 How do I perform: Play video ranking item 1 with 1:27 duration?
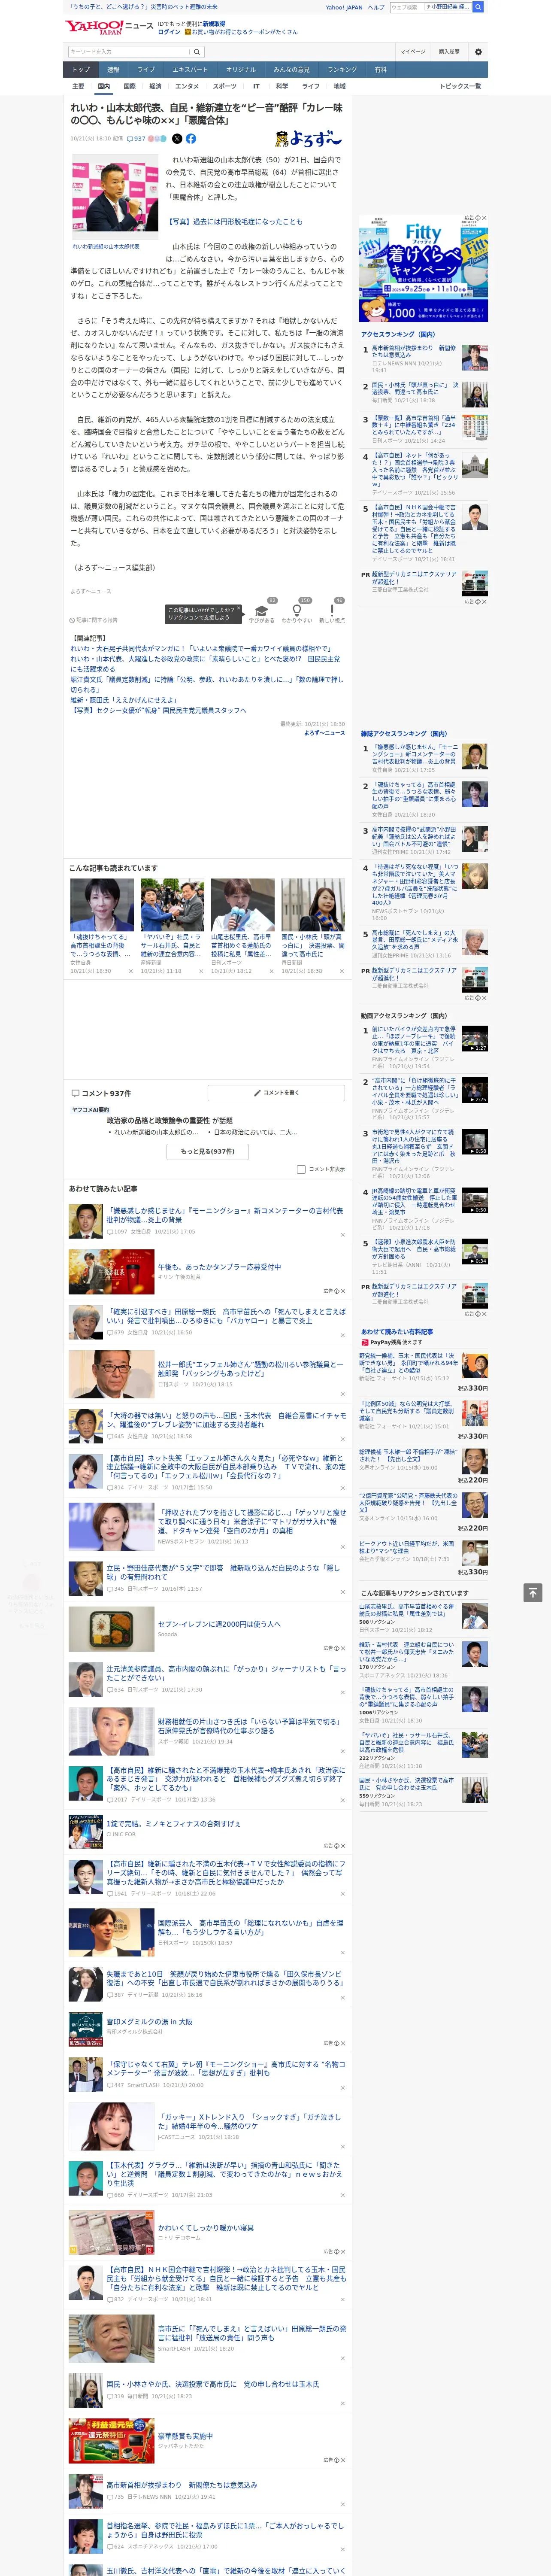(x=475, y=1039)
